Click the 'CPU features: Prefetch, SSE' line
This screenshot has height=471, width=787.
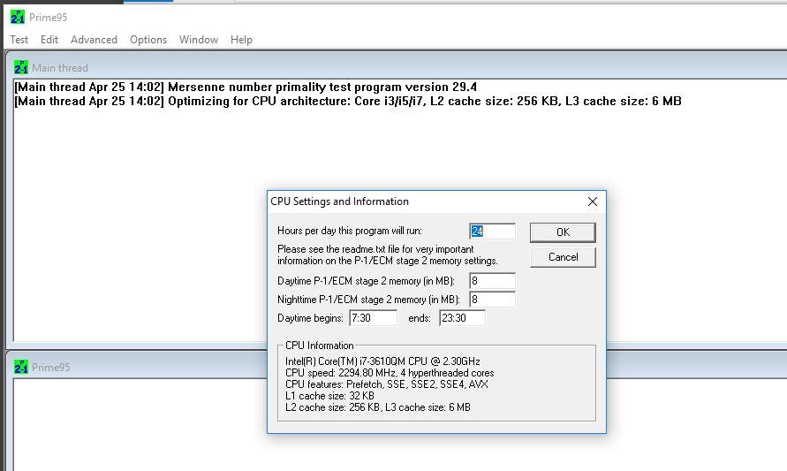tap(387, 384)
